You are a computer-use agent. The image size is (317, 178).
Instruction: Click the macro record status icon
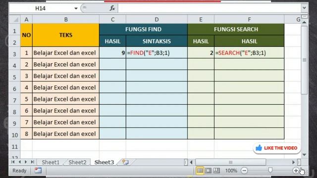(x=38, y=171)
